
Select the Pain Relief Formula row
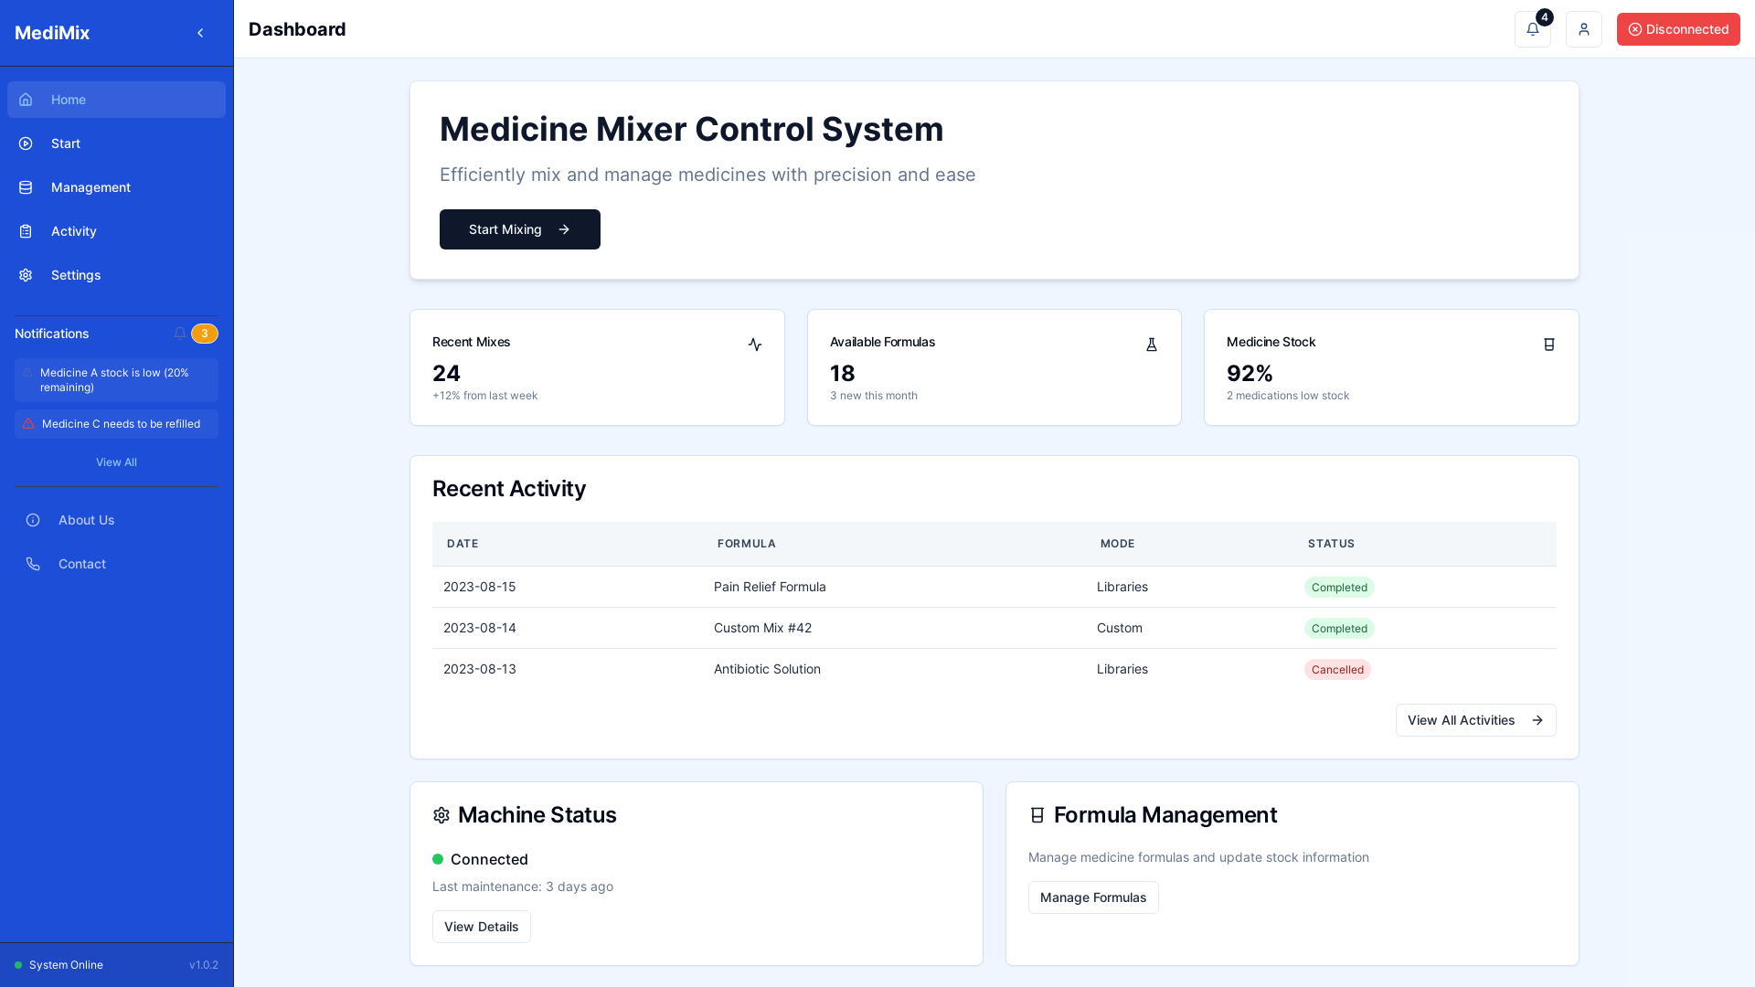tap(769, 587)
